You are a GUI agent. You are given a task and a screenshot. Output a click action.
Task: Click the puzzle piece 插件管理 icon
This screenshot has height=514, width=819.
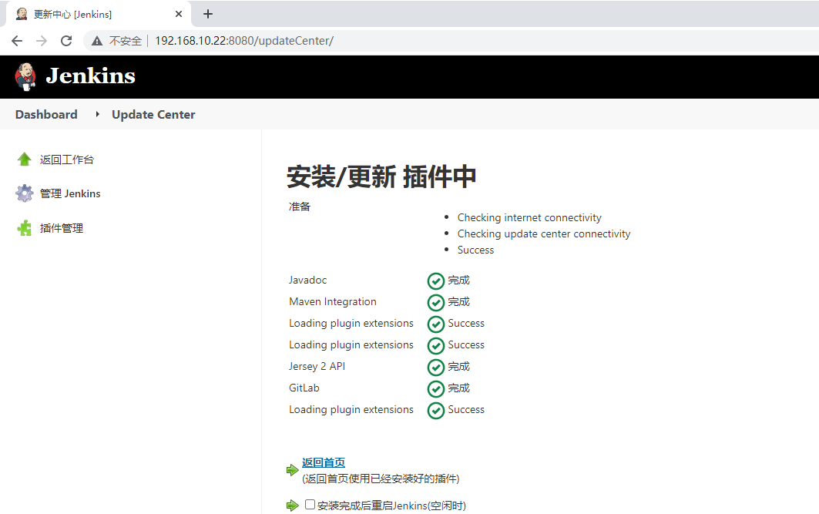click(x=24, y=228)
